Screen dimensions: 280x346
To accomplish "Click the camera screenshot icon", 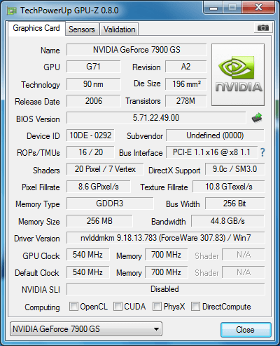I will tap(262, 28).
